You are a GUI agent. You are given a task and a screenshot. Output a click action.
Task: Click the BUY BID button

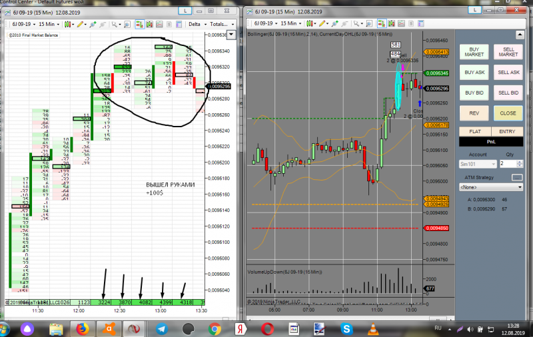tap(474, 93)
